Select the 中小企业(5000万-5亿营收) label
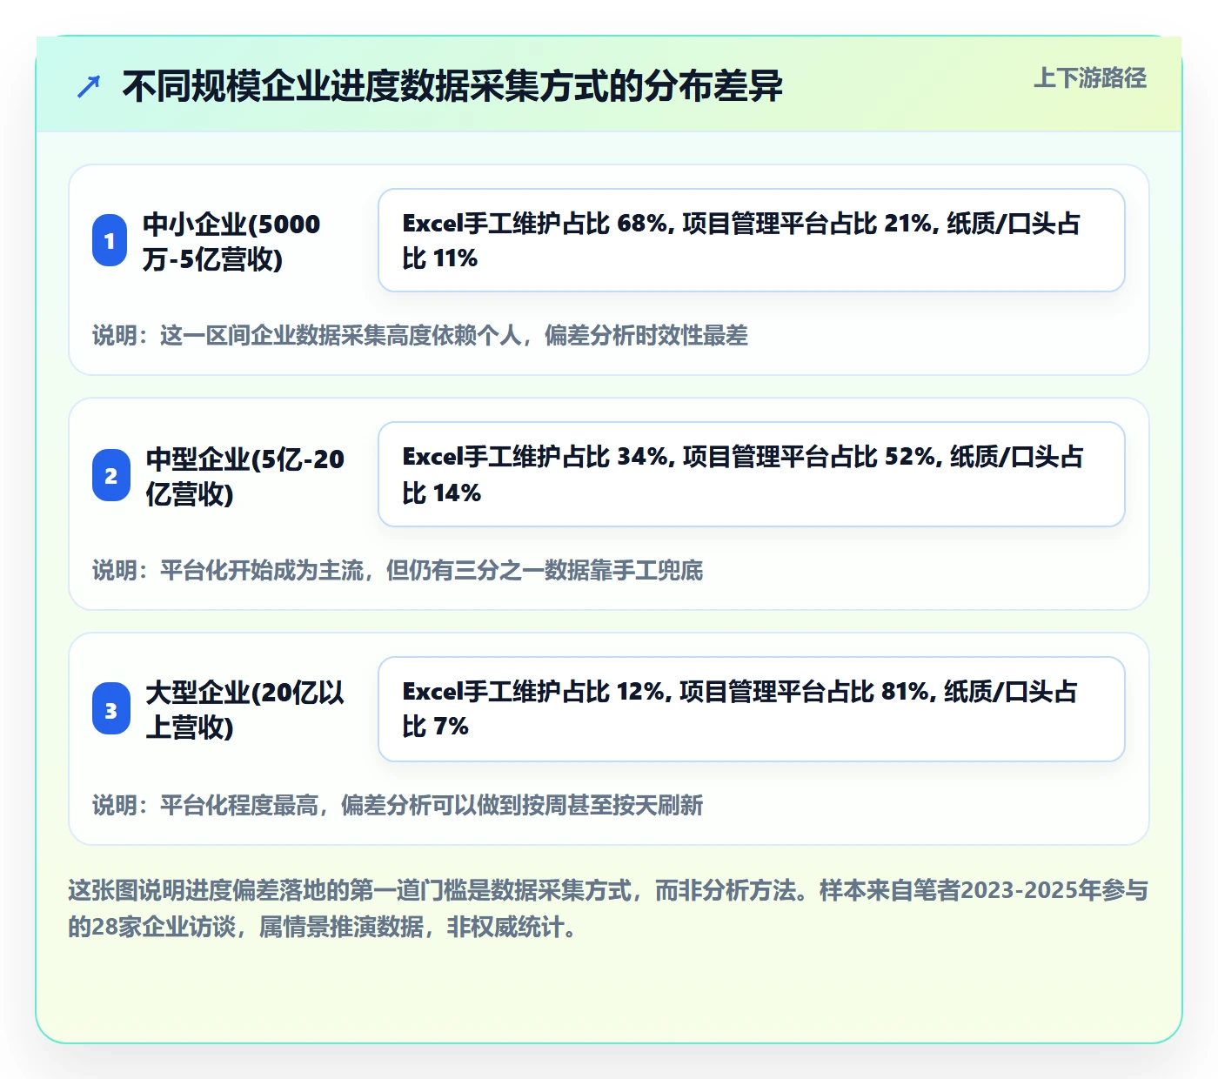 231,241
